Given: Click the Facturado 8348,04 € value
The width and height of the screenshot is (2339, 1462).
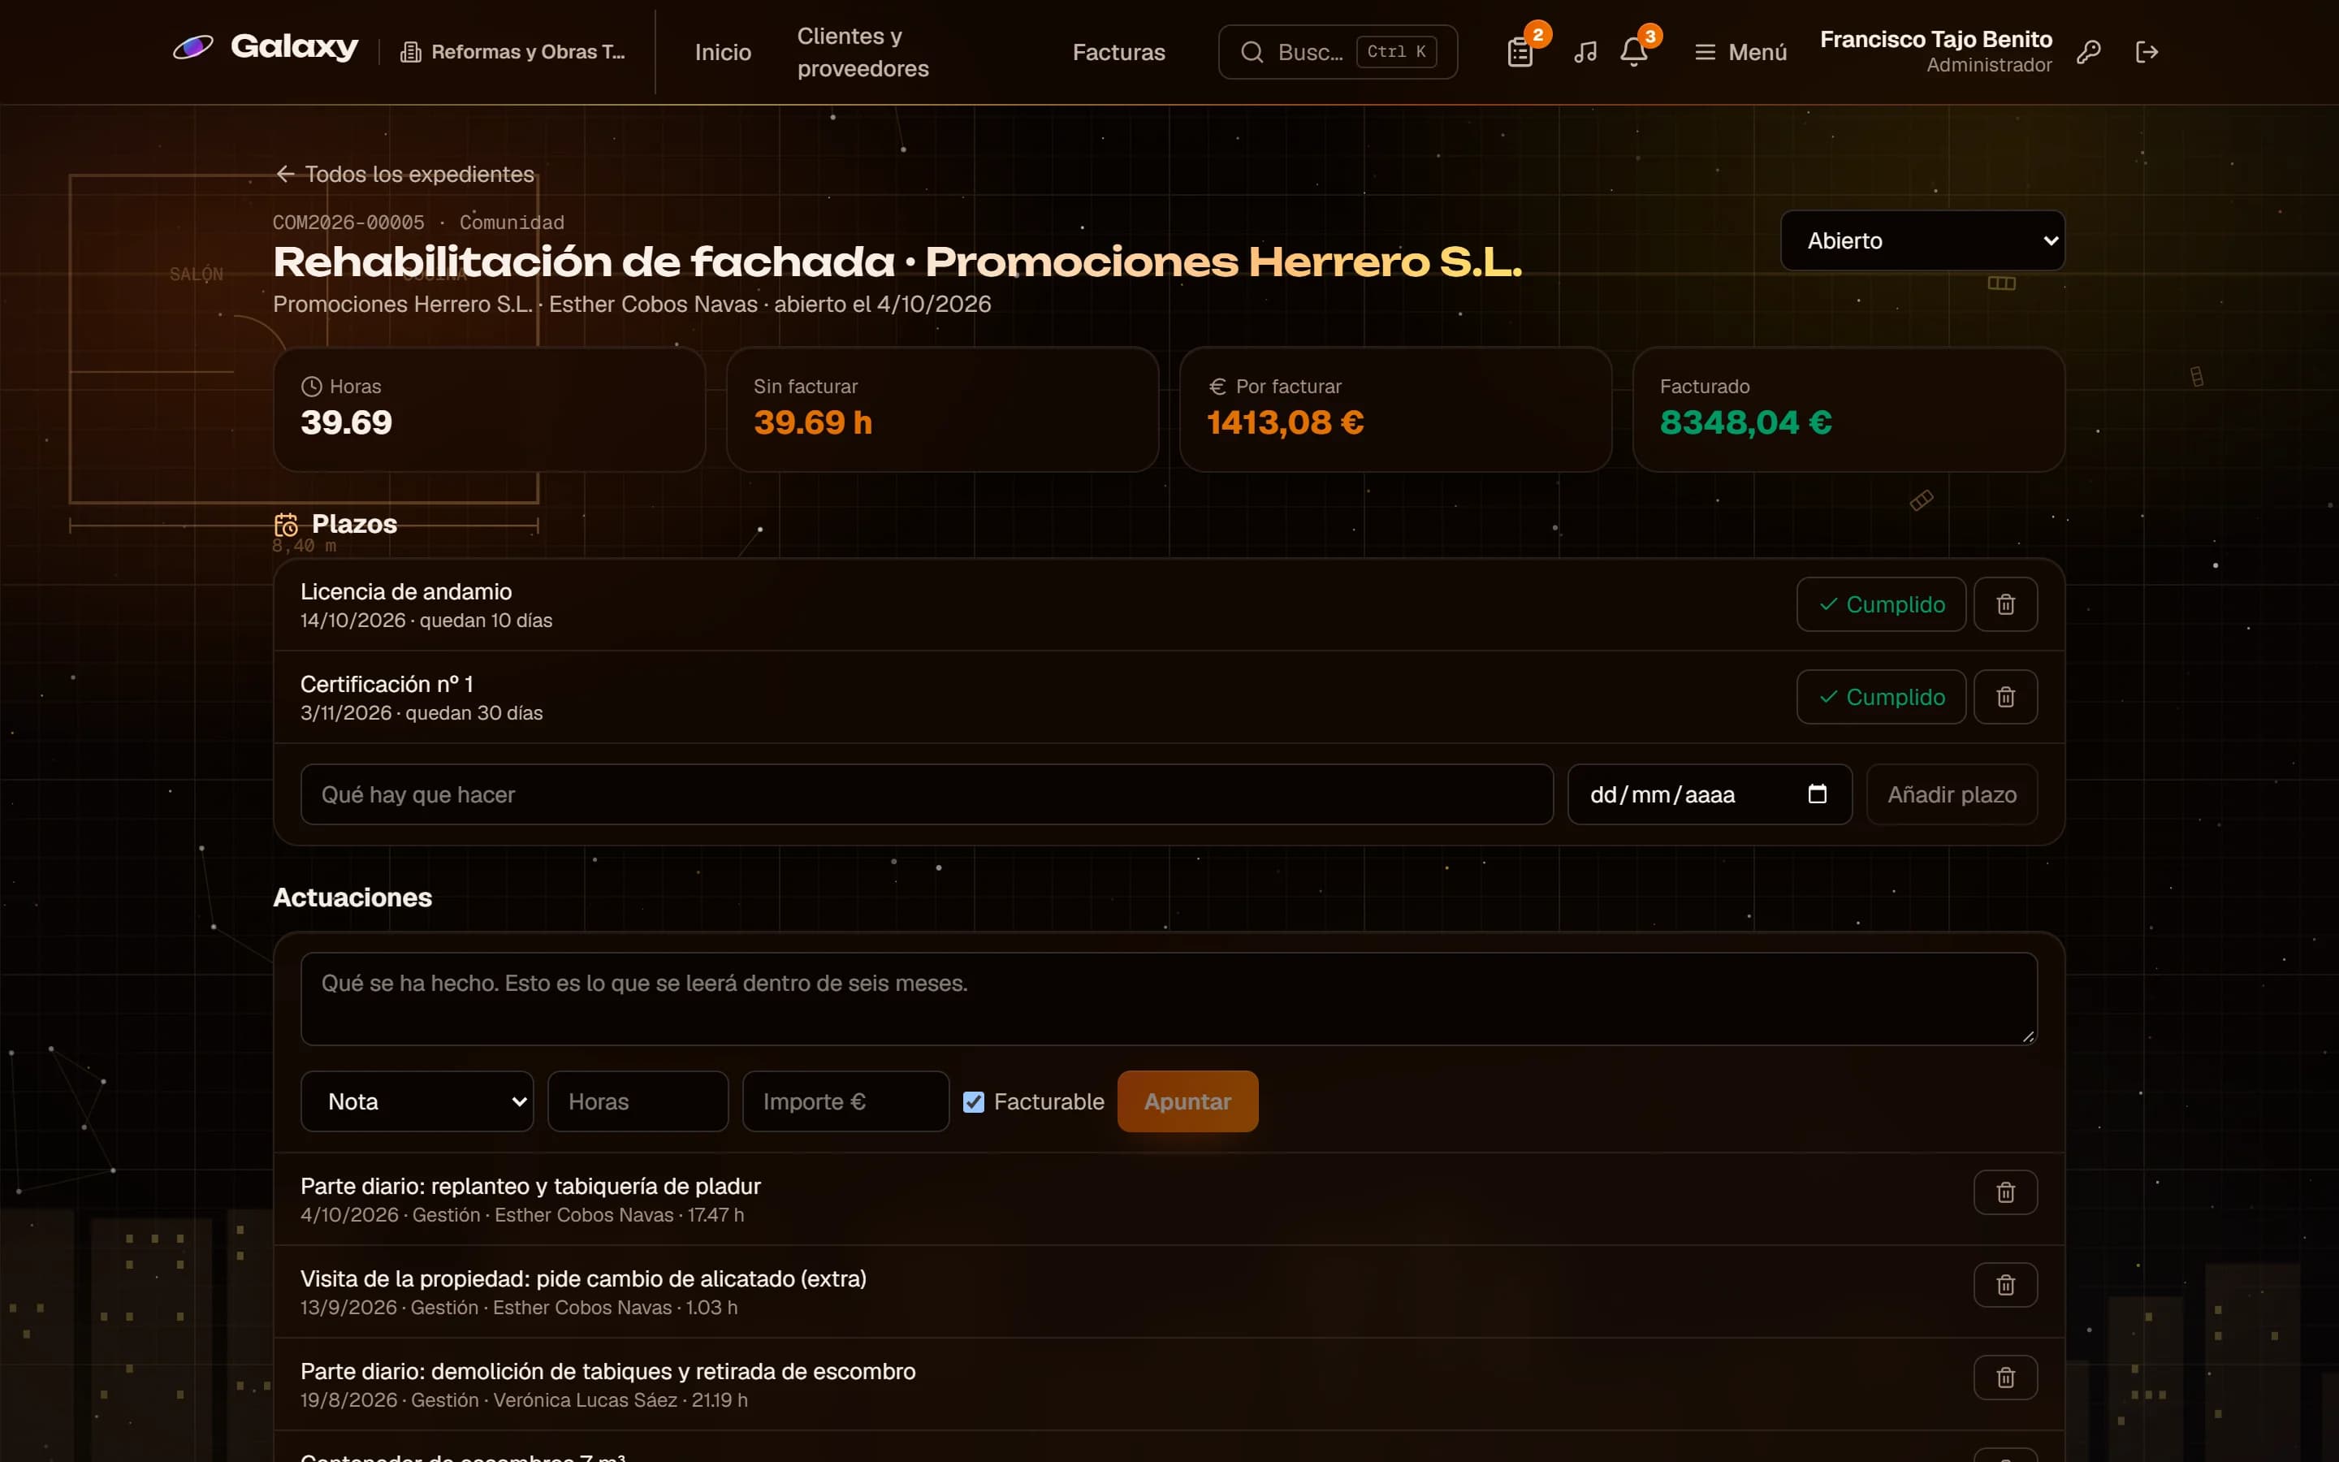Looking at the screenshot, I should coord(1745,422).
